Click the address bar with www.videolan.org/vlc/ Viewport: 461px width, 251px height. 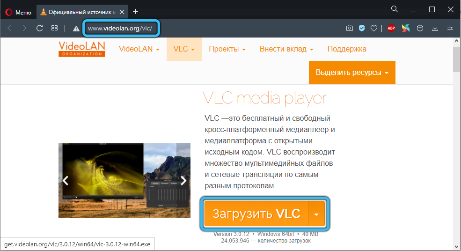tap(121, 28)
